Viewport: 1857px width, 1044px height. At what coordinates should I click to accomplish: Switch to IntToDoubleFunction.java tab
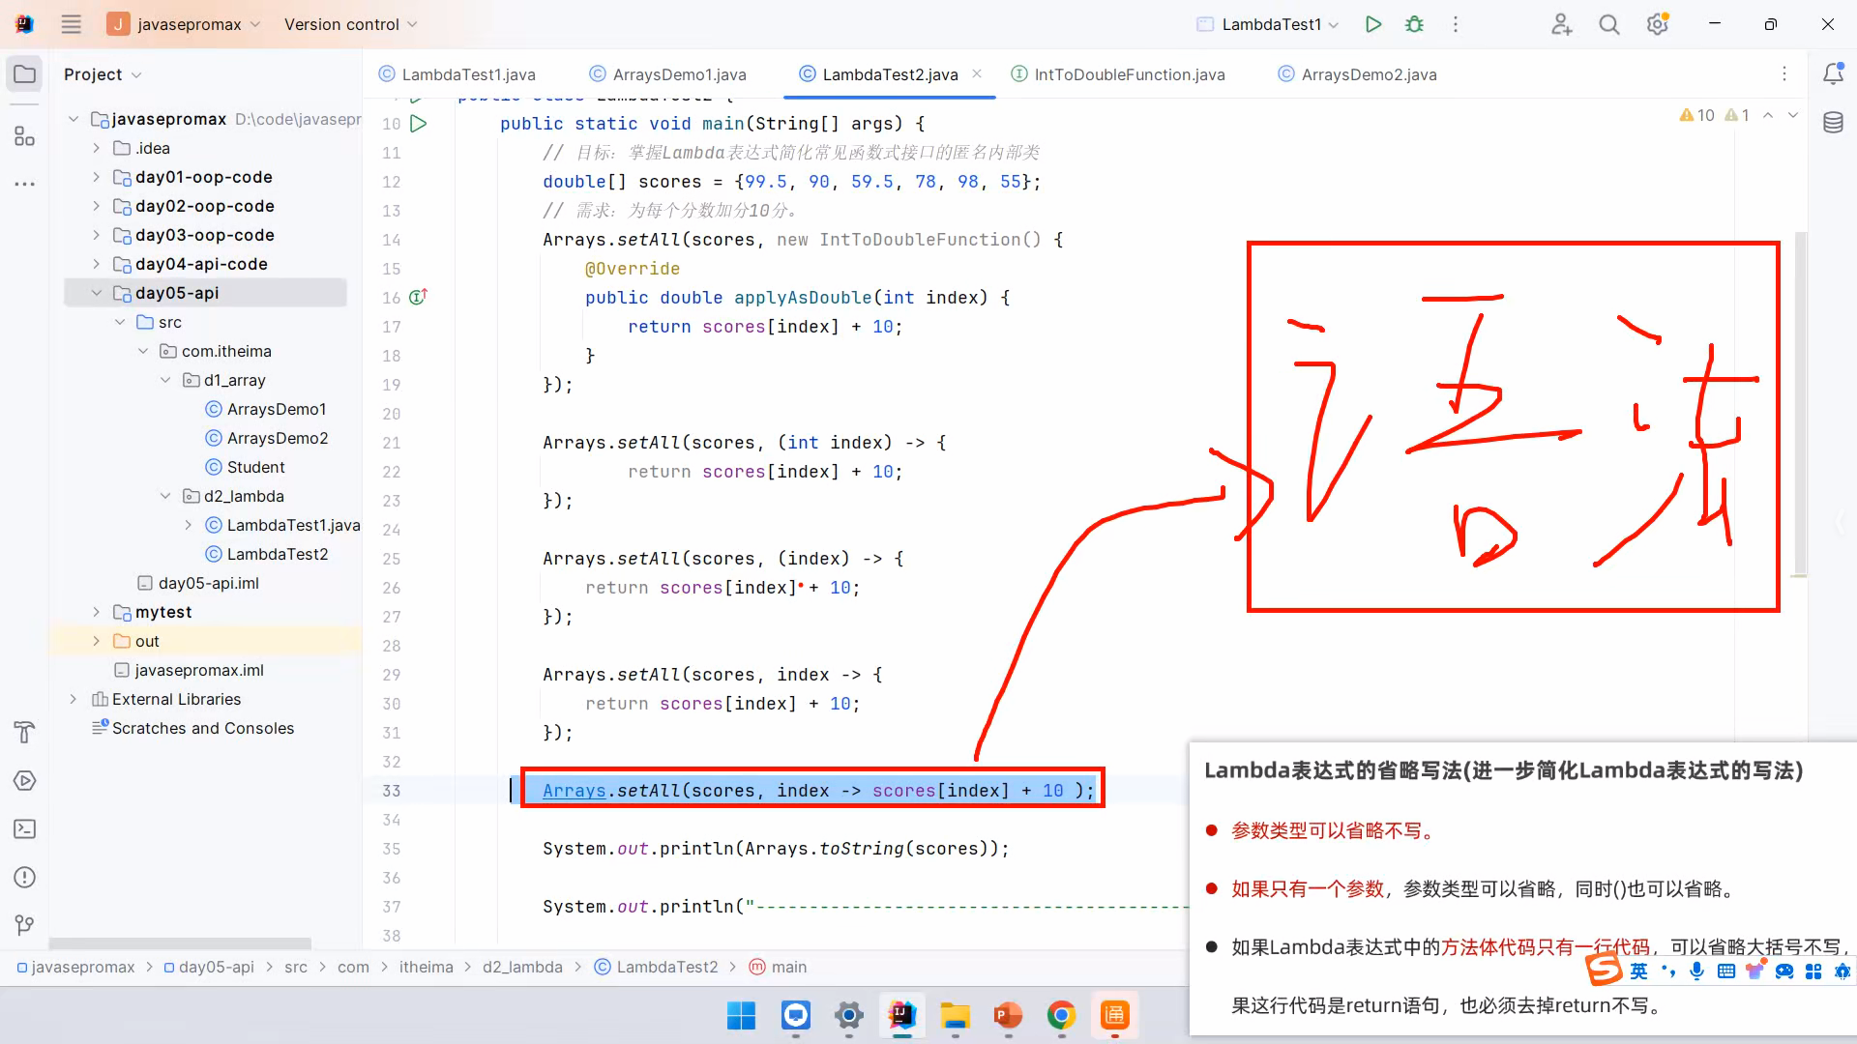(x=1129, y=74)
